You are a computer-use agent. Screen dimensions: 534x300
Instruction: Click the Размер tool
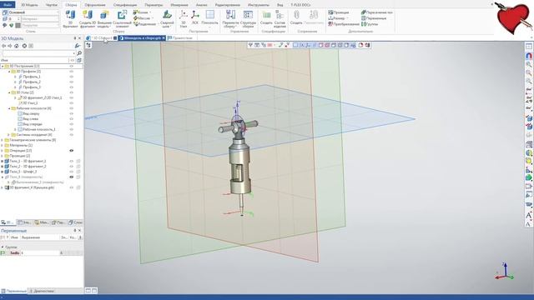pos(337,18)
